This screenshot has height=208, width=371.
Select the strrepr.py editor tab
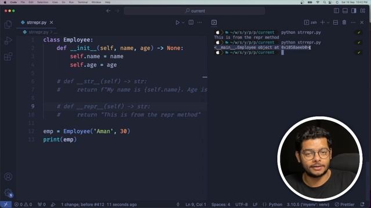click(36, 23)
